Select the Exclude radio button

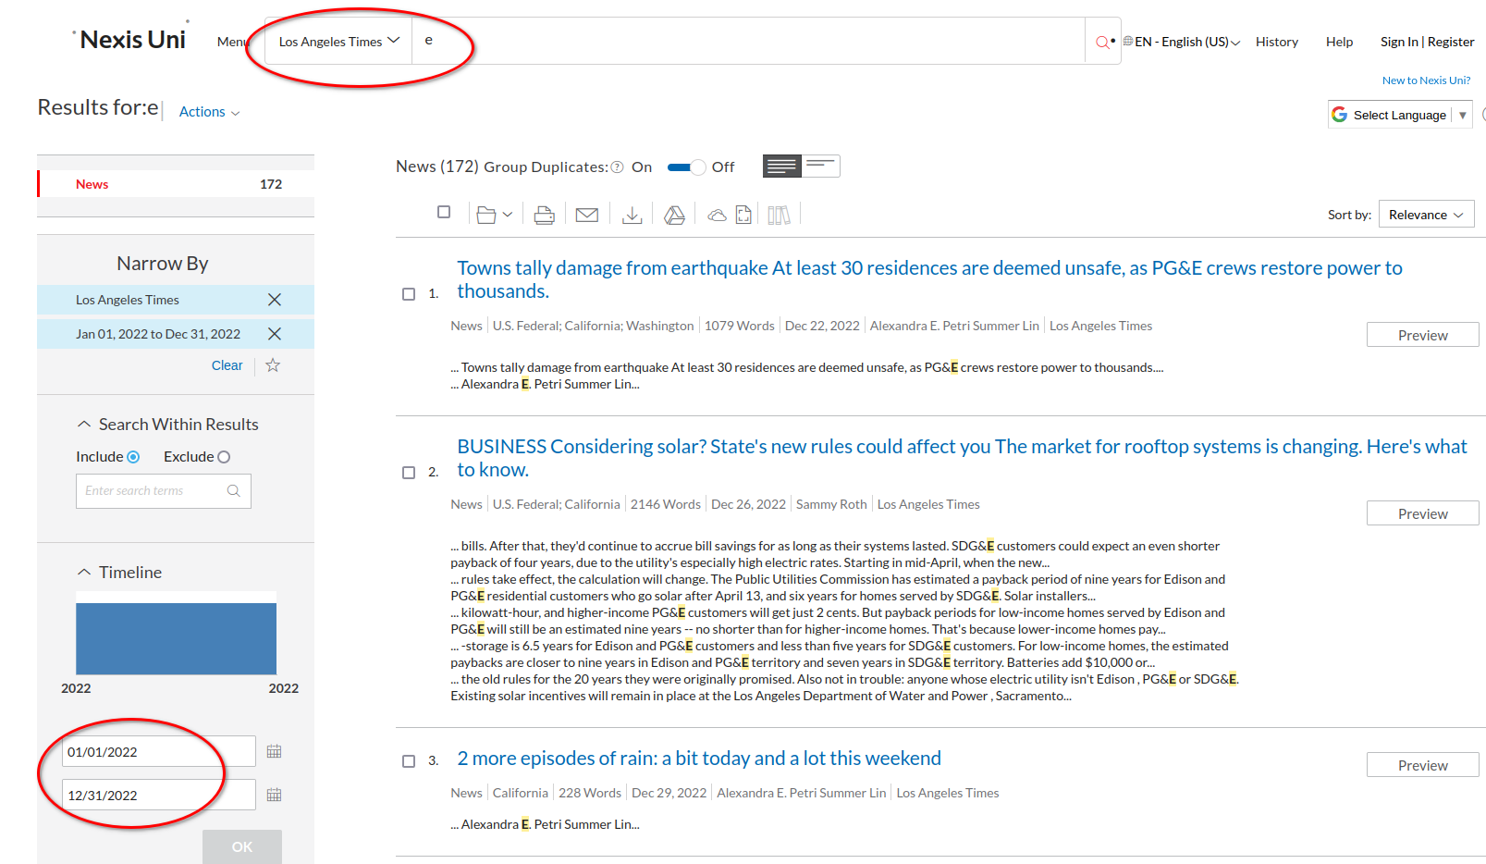pyautogui.click(x=224, y=457)
